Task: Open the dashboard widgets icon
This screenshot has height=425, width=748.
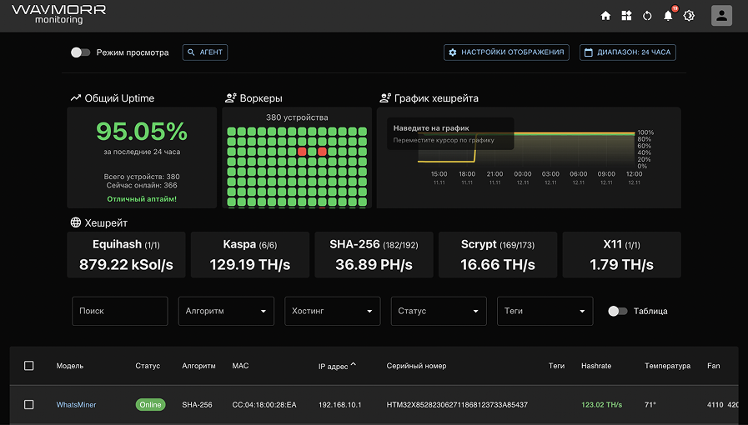Action: tap(626, 16)
